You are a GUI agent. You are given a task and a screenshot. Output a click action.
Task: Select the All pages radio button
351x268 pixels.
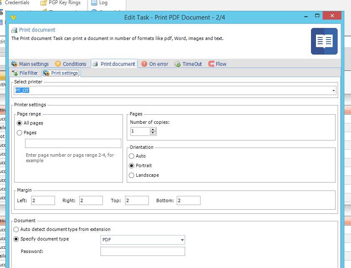(x=20, y=123)
